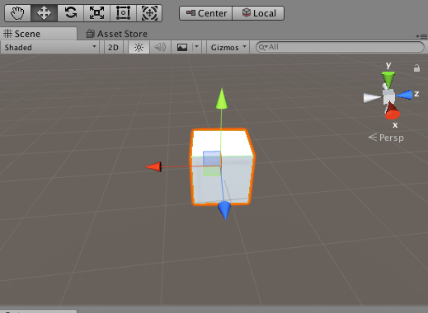Viewport: 428px width, 313px height.
Task: Open the Asset Store tab
Action: (117, 34)
